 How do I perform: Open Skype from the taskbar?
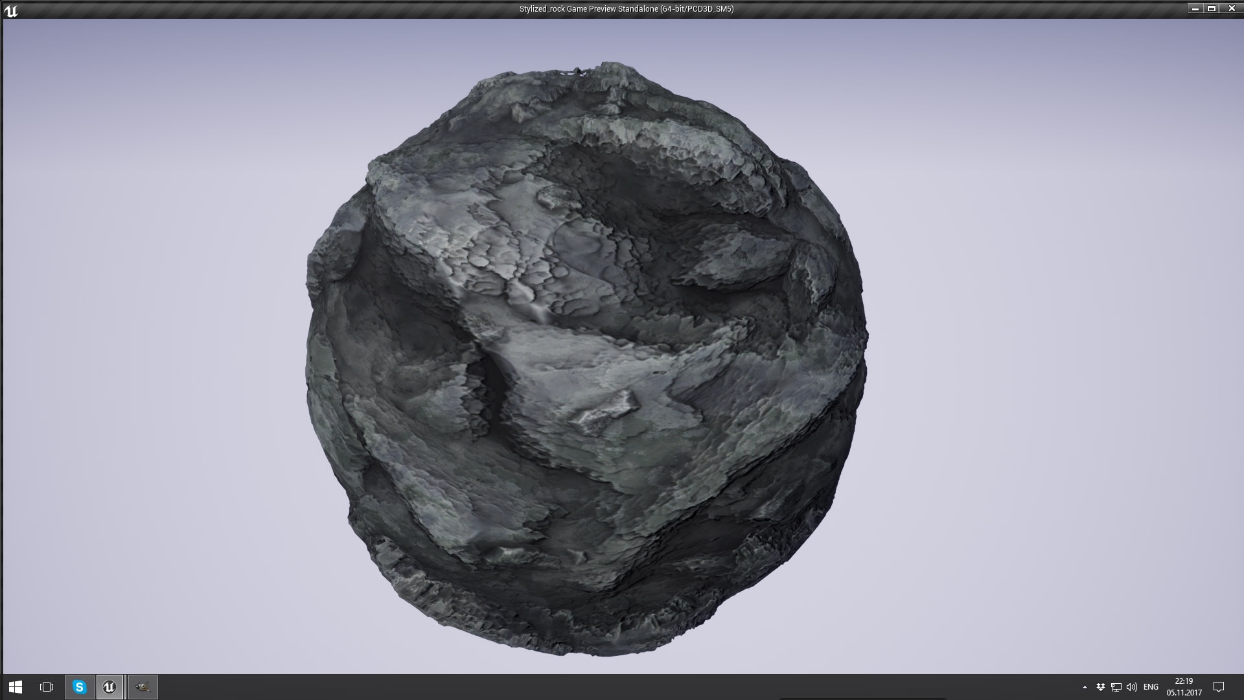[x=79, y=687]
